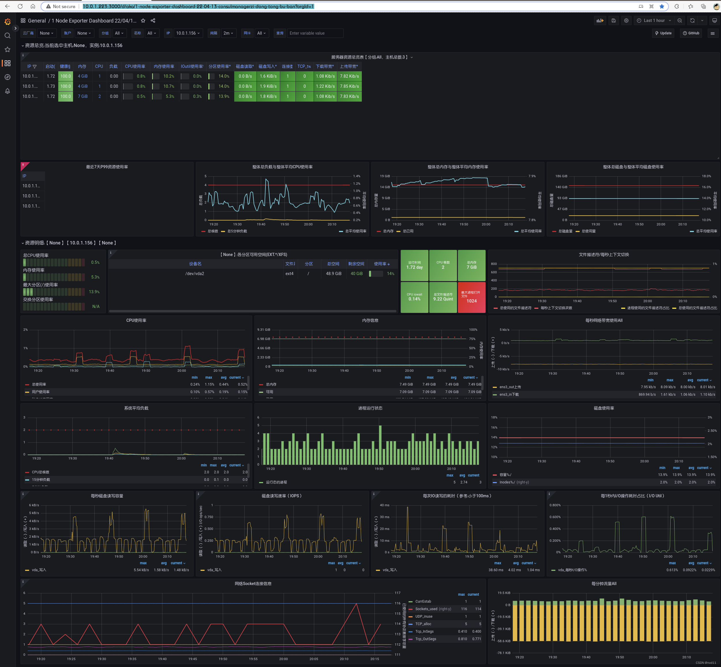Open the GitHub link button

tap(691, 33)
